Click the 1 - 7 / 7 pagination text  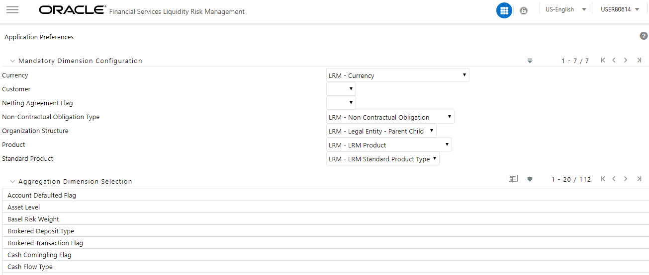[x=575, y=61]
